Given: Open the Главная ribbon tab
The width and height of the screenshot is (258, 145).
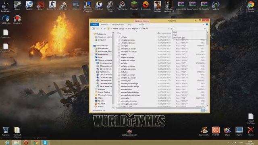Looking at the screenshot, I should pos(104,25).
